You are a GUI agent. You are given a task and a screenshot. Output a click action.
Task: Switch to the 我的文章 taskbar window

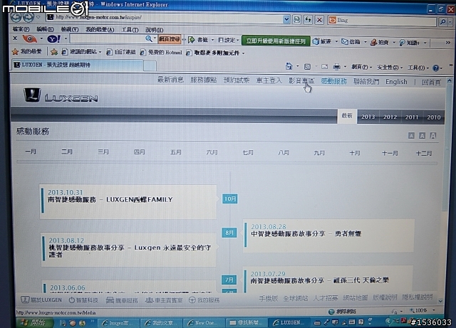click(162, 323)
